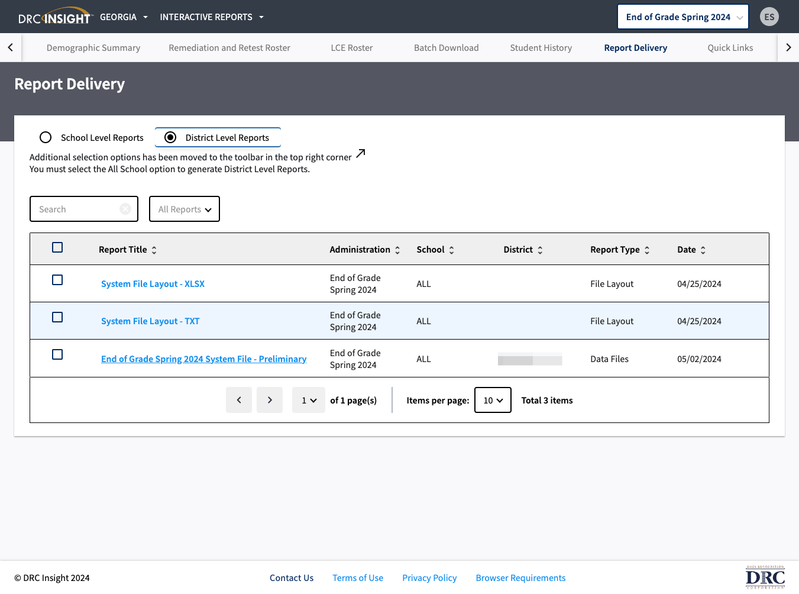Switch to the Demographic Summary tab

pyautogui.click(x=93, y=48)
